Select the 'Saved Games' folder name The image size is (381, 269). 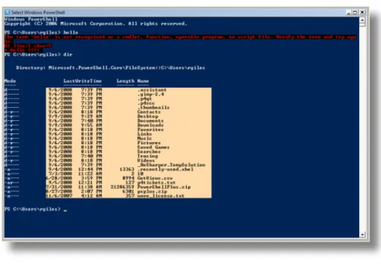pyautogui.click(x=153, y=147)
